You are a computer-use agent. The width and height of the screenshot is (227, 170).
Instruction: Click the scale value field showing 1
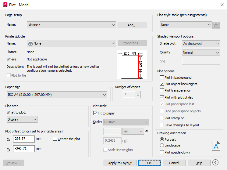click(112, 131)
